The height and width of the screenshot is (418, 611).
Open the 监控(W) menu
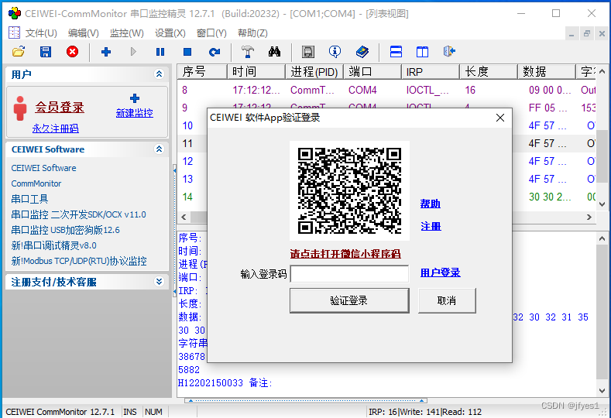point(127,33)
